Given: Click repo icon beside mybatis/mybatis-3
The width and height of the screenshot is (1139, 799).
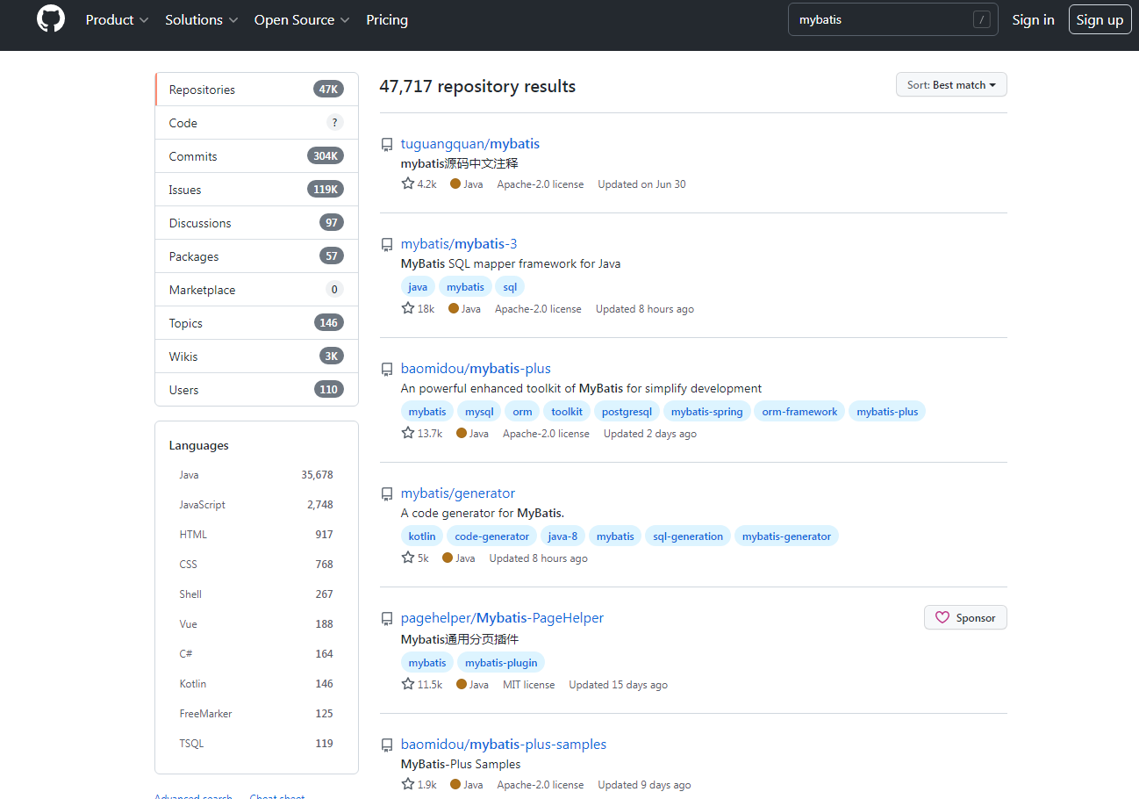Looking at the screenshot, I should [x=387, y=245].
